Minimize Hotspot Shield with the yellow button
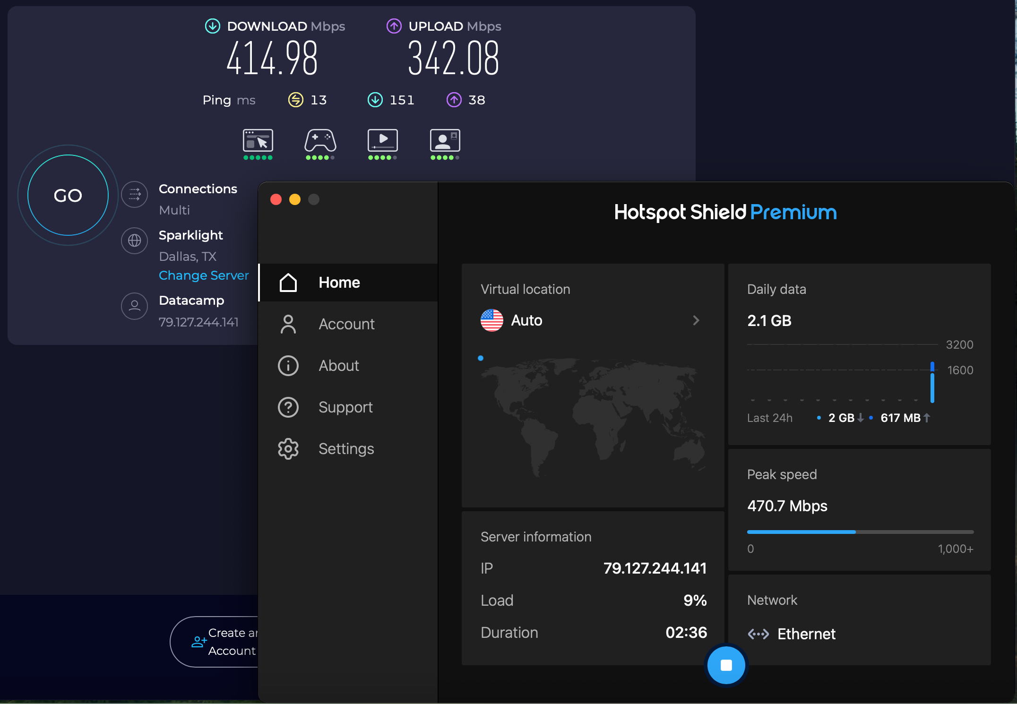 coord(295,199)
